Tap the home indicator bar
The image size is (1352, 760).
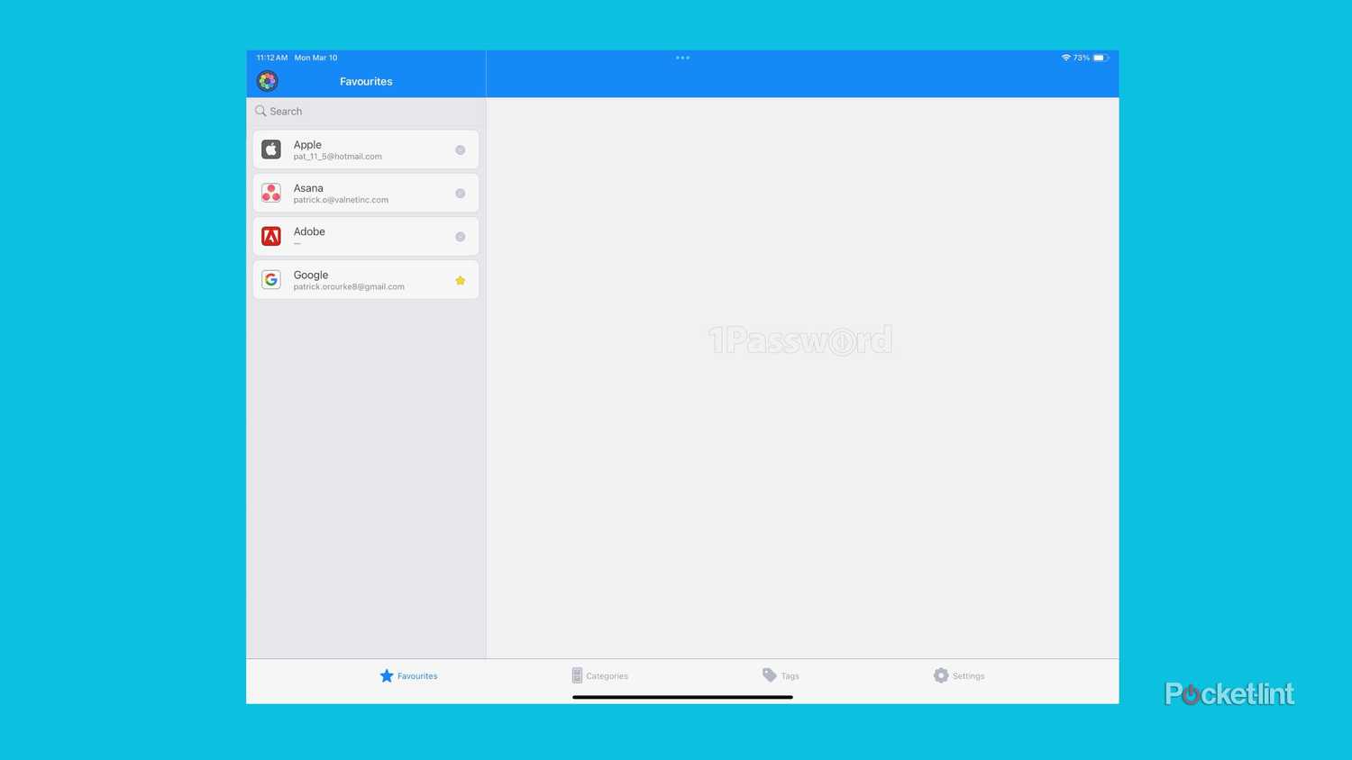[x=682, y=697]
